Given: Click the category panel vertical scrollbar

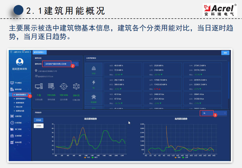Looking at the screenshot, I should pyautogui.click(x=229, y=80).
